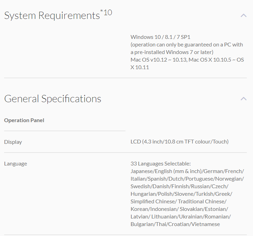The image size is (253, 236).
Task: Click the General Specifications heading
Action: [x=53, y=99]
